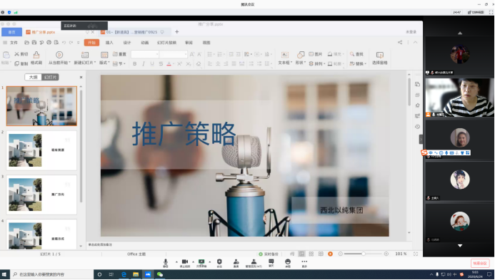Select the Text Box (文本框) tool
495x280 pixels.
pos(285,58)
